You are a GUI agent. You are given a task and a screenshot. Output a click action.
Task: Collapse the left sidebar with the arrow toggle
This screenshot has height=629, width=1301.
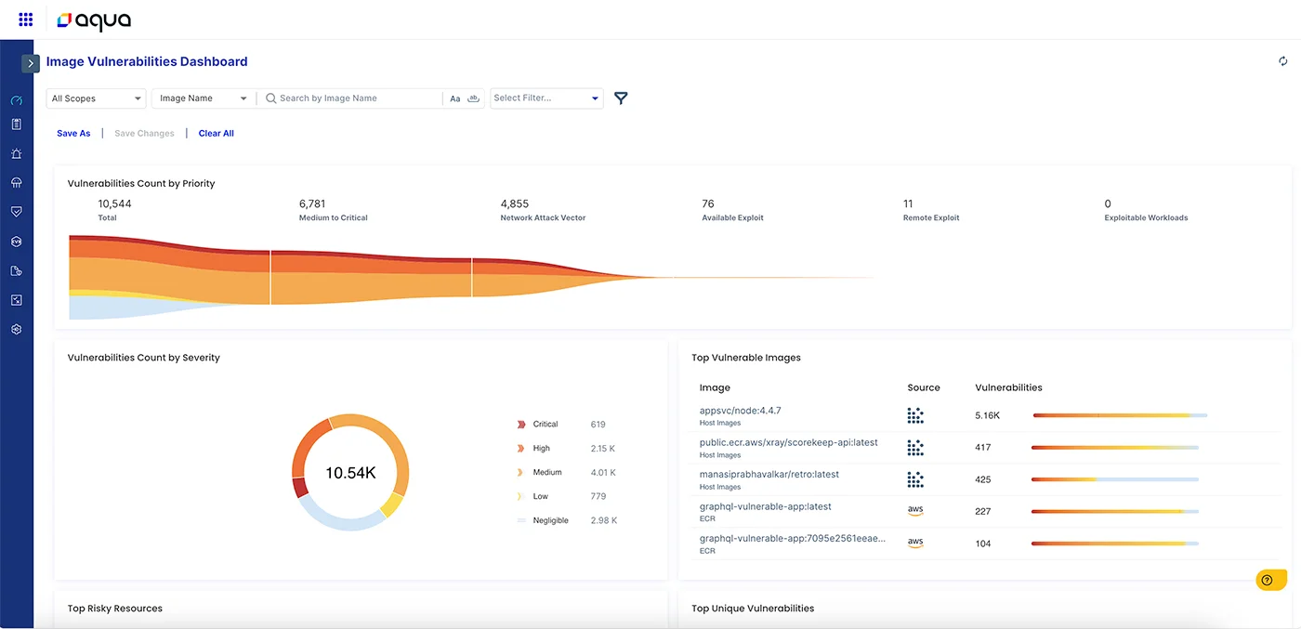tap(31, 63)
